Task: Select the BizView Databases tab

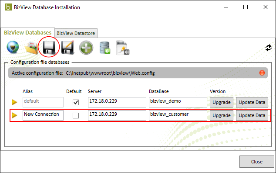Action: pyautogui.click(x=27, y=32)
